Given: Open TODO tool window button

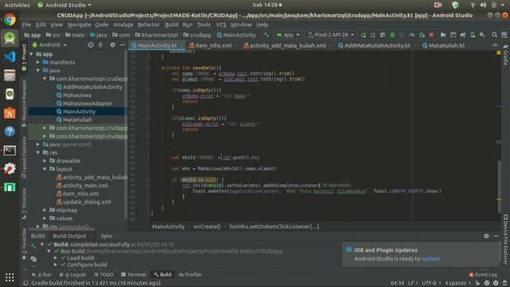Looking at the screenshot, I should (104, 274).
